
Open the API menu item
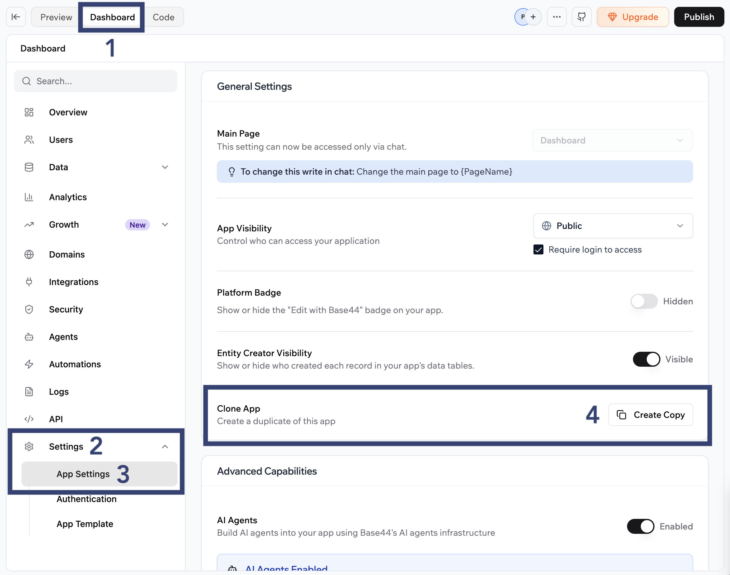96,419
